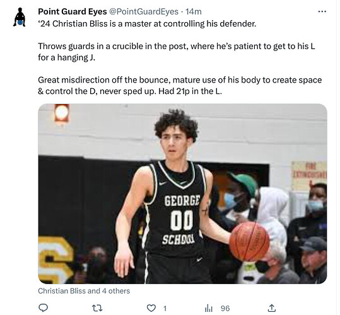340x315 pixels.
Task: Like the tweet with the heart icon
Action: click(151, 308)
